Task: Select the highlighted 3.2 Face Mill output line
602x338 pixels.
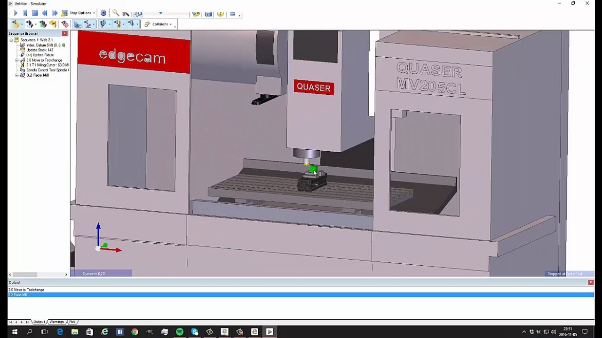Action: point(301,295)
